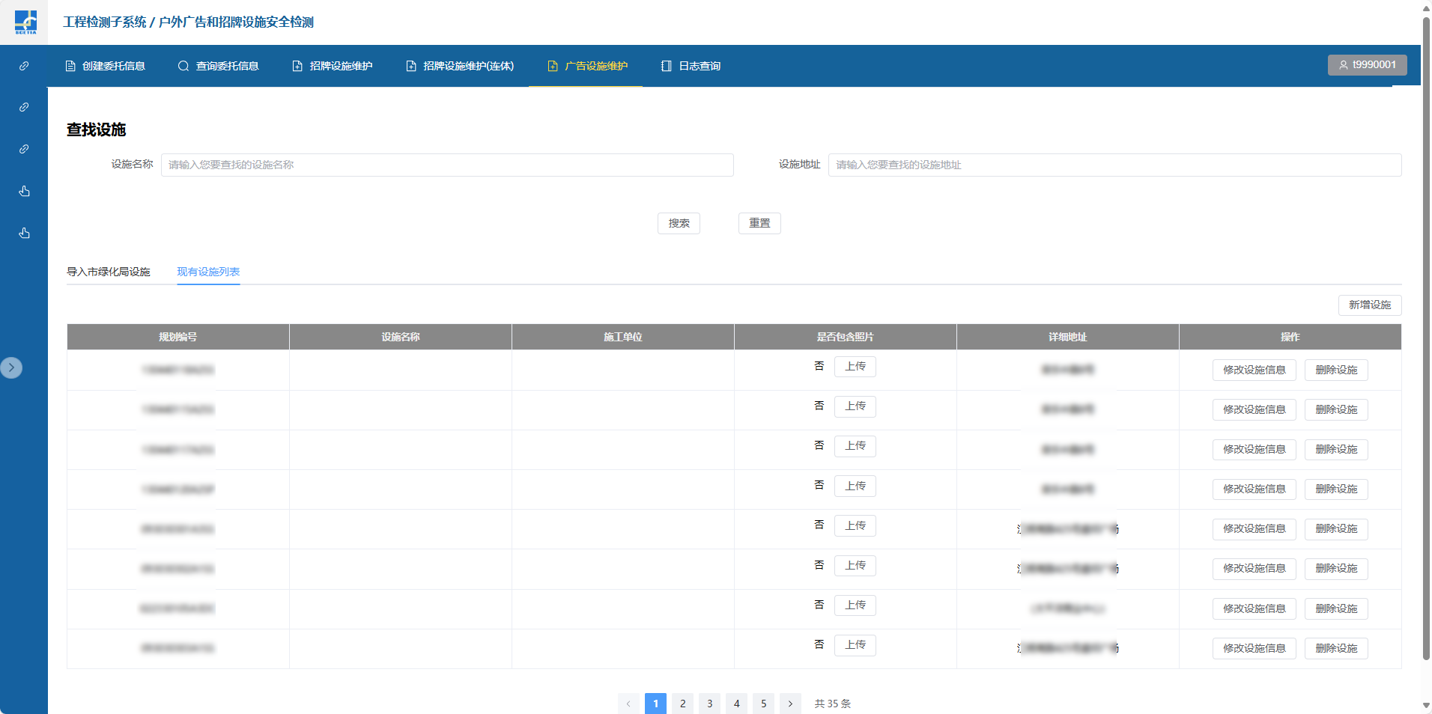Go to next page with right chevron
1432x714 pixels.
point(790,704)
